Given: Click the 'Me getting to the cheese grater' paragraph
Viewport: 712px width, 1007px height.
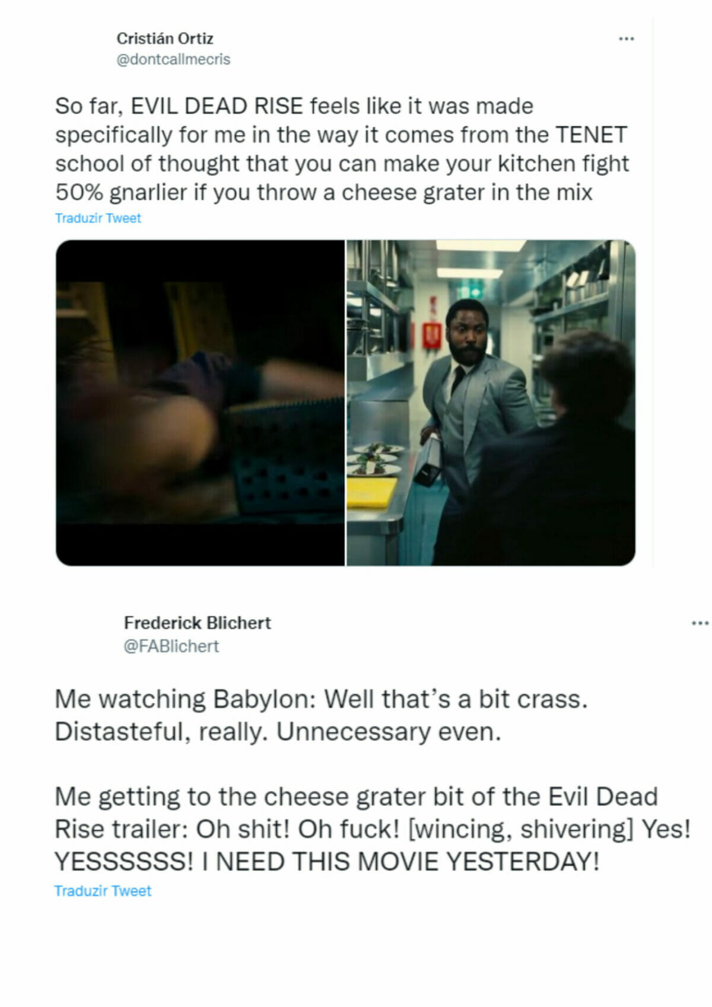Looking at the screenshot, I should [373, 828].
